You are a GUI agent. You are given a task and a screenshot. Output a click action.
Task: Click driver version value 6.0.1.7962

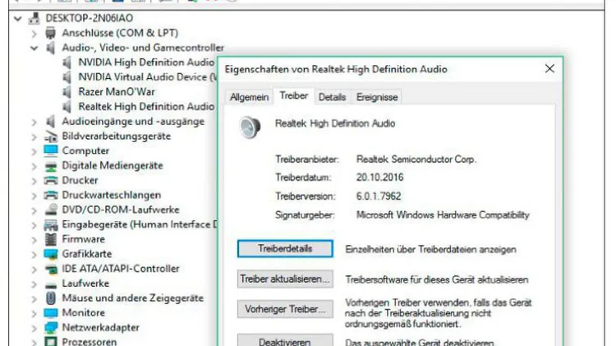[379, 196]
